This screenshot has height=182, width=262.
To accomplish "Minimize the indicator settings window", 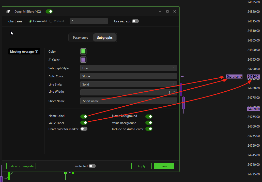I will 160,11.
